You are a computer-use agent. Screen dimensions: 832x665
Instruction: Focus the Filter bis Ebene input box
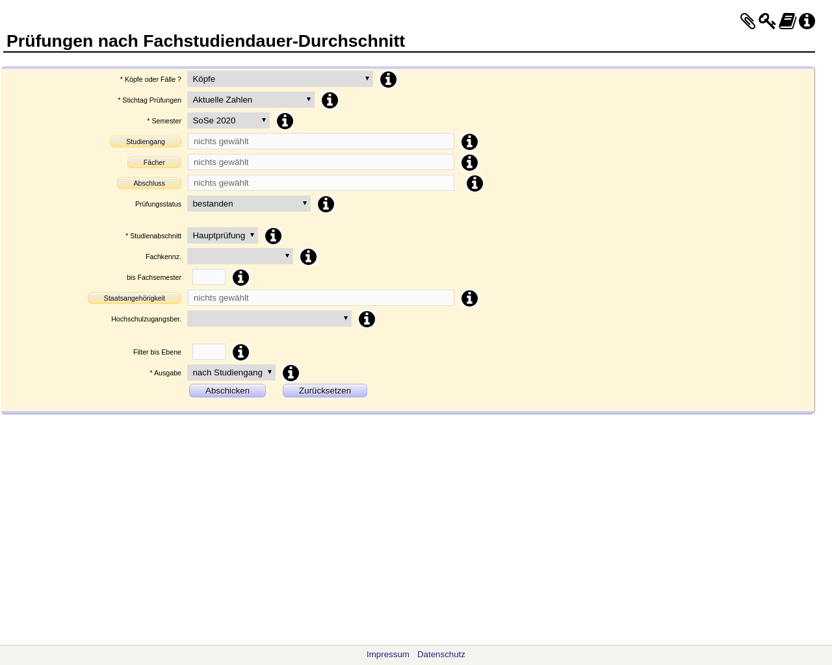(209, 351)
